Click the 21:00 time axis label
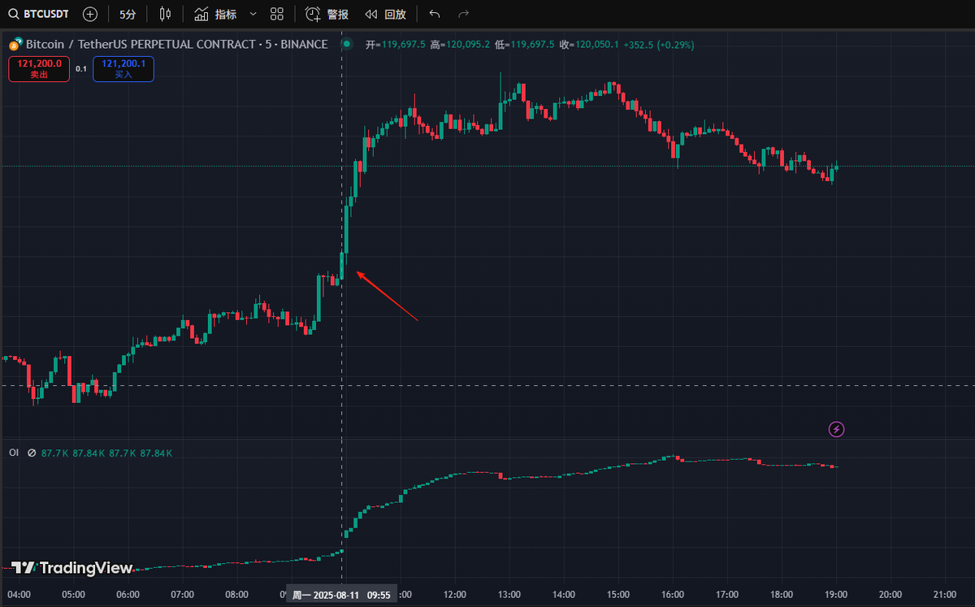 click(x=945, y=595)
